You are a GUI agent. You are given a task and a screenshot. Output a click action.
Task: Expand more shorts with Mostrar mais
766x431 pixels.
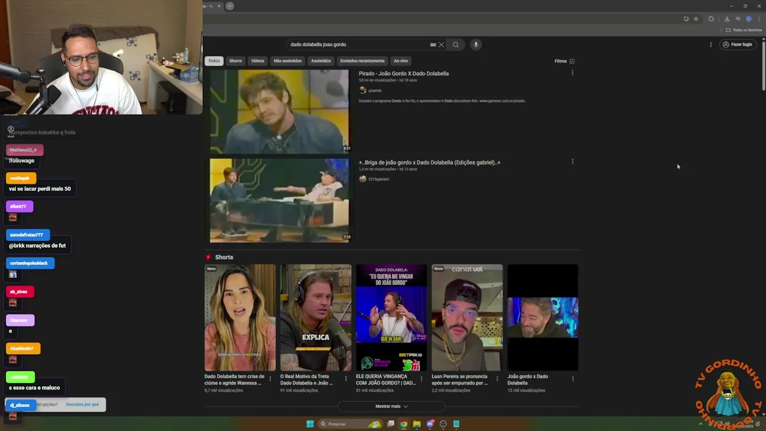(x=391, y=406)
